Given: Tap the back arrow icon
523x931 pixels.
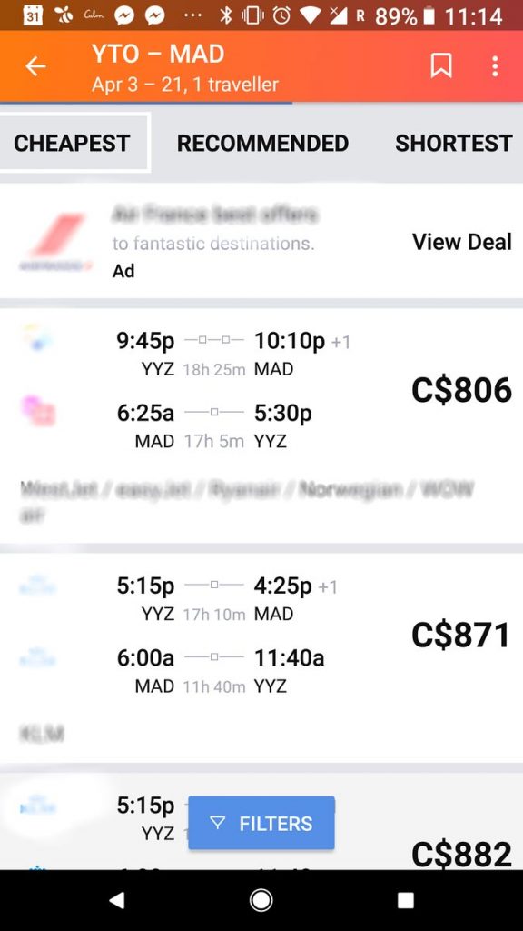Looking at the screenshot, I should tap(35, 66).
